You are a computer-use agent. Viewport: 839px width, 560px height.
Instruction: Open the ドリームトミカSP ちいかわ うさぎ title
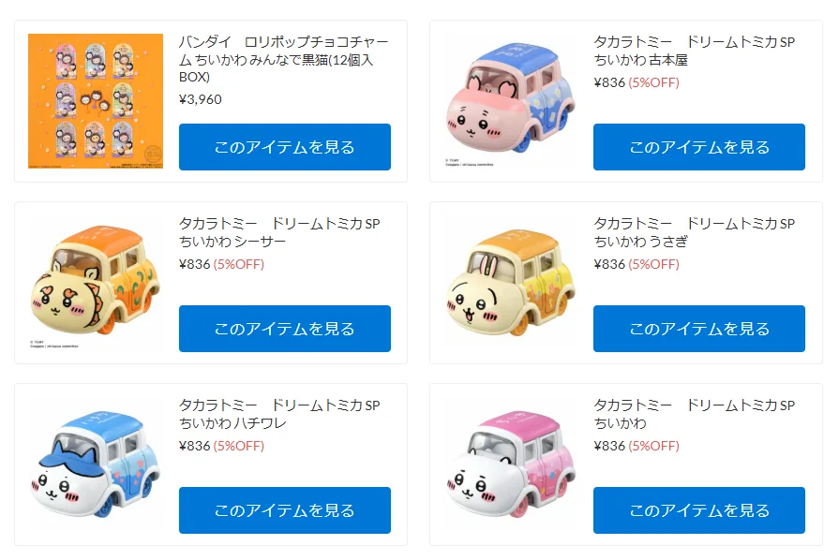coord(694,232)
